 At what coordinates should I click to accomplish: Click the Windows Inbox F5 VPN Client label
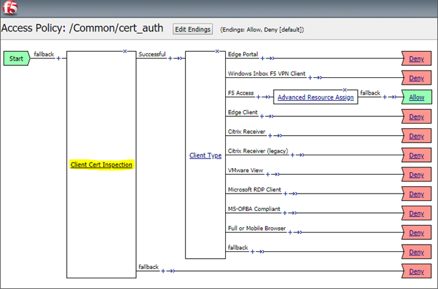click(267, 73)
